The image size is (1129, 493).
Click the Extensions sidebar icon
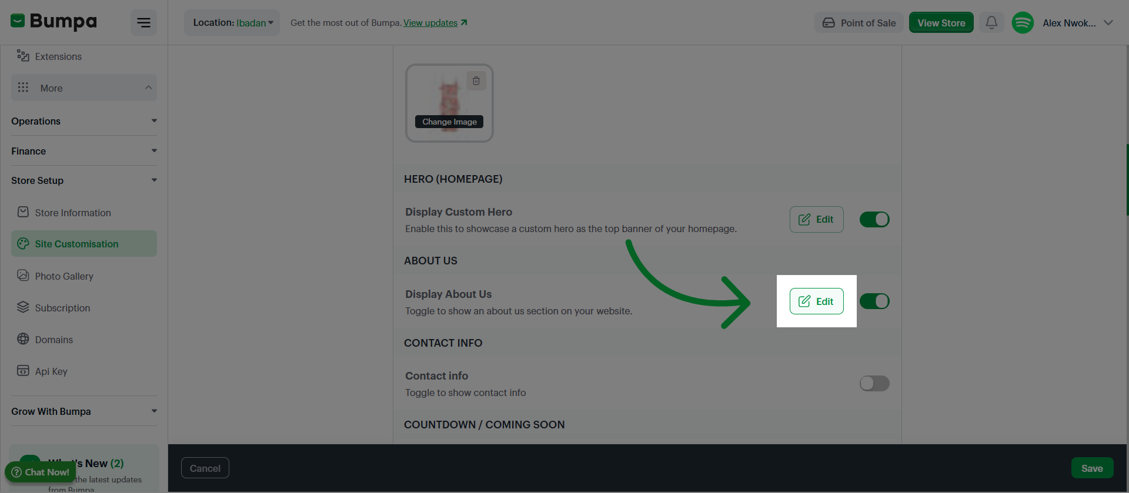tap(23, 56)
